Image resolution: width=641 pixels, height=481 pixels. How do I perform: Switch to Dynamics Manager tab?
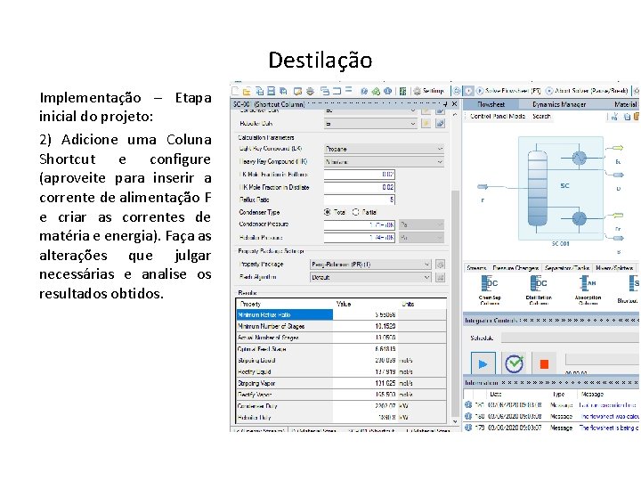coord(559,105)
